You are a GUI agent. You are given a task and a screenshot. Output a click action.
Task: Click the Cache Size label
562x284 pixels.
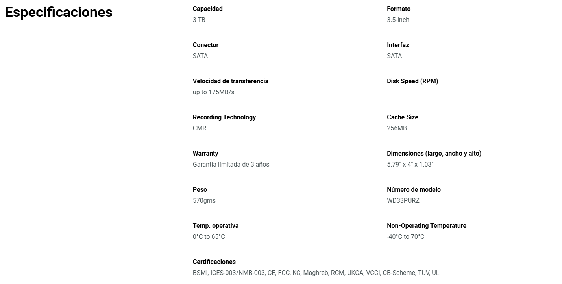402,117
